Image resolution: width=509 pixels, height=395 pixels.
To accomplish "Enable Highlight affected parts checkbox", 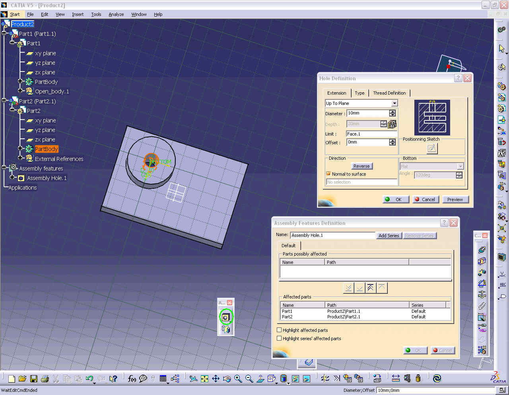I will point(279,330).
